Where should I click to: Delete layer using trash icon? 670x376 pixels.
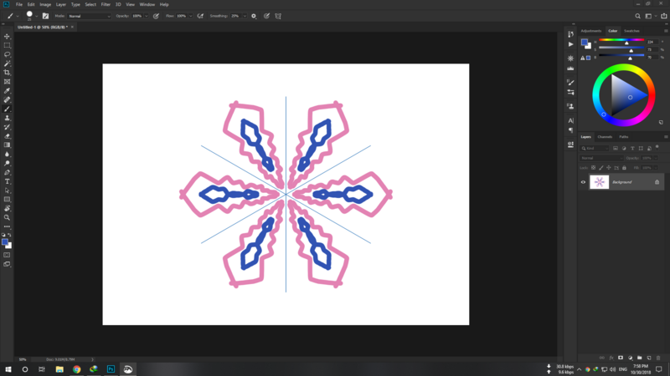(658, 358)
